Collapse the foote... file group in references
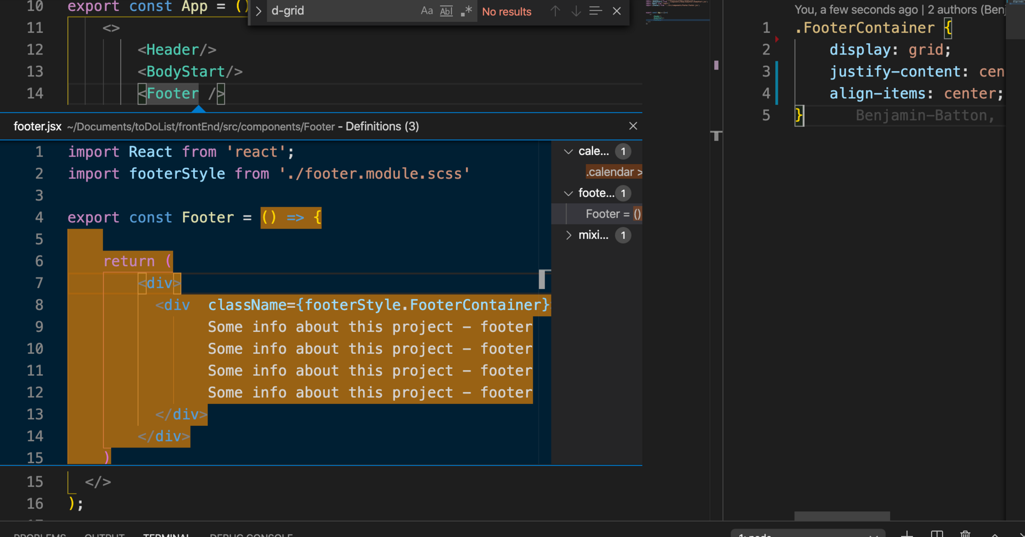The width and height of the screenshot is (1025, 537). coord(569,193)
